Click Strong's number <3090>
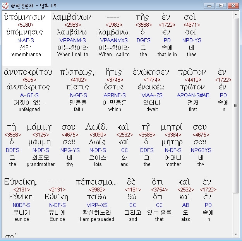The image size is (242, 241). 98,135
